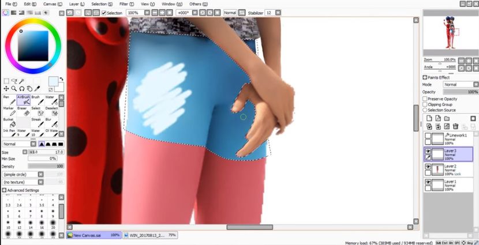The width and height of the screenshot is (479, 245).
Task: Swap foreground and background colors arrow
Action: pos(61,79)
